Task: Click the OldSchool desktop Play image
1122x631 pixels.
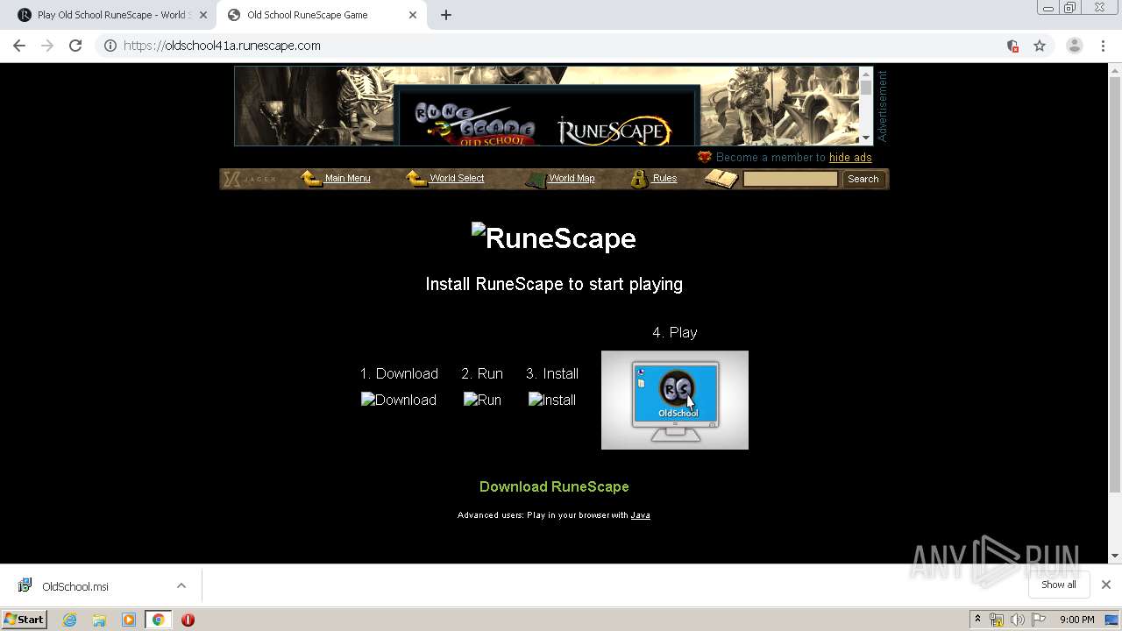Action: (675, 400)
